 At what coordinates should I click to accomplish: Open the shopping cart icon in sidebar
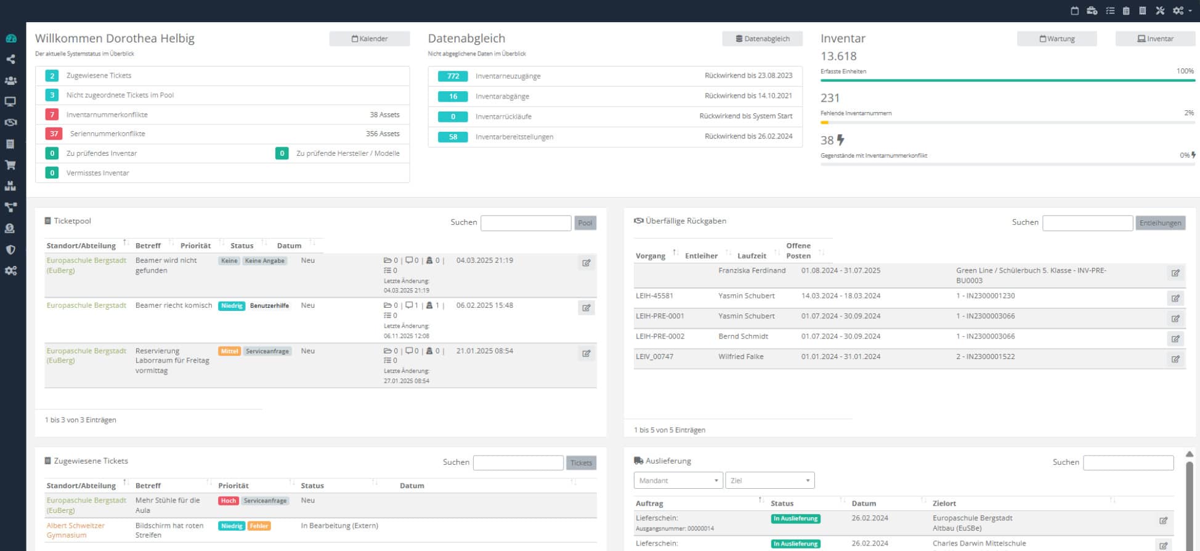tap(10, 165)
